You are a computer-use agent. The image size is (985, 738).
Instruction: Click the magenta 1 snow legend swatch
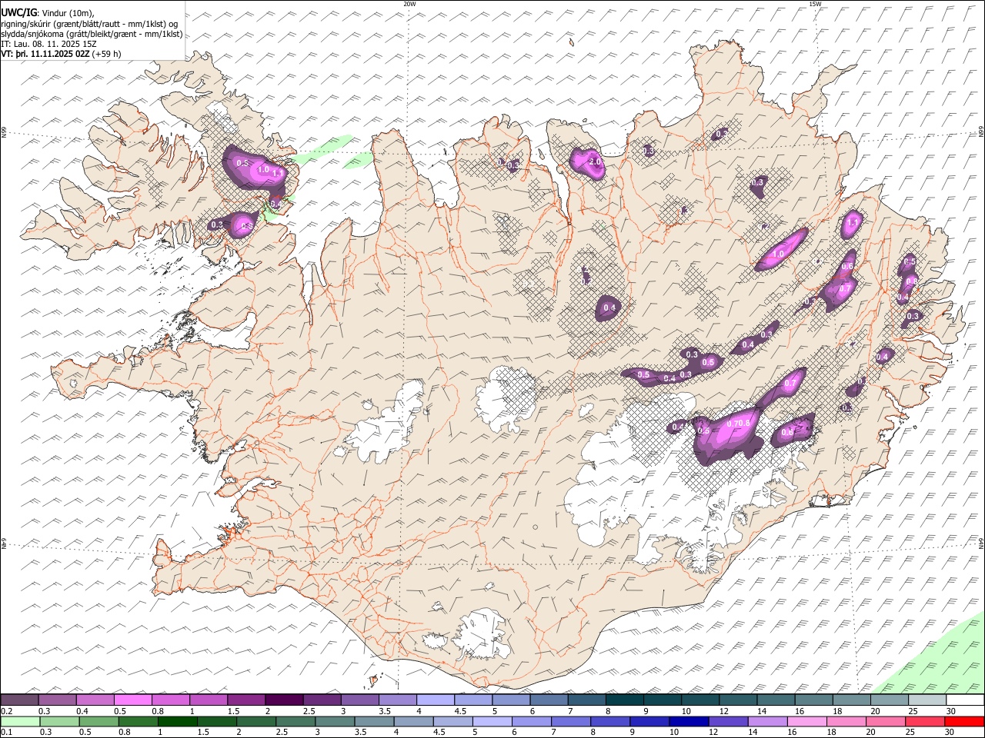coord(209,700)
